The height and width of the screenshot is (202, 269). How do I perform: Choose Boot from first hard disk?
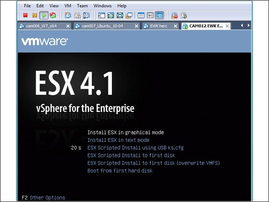tap(120, 170)
